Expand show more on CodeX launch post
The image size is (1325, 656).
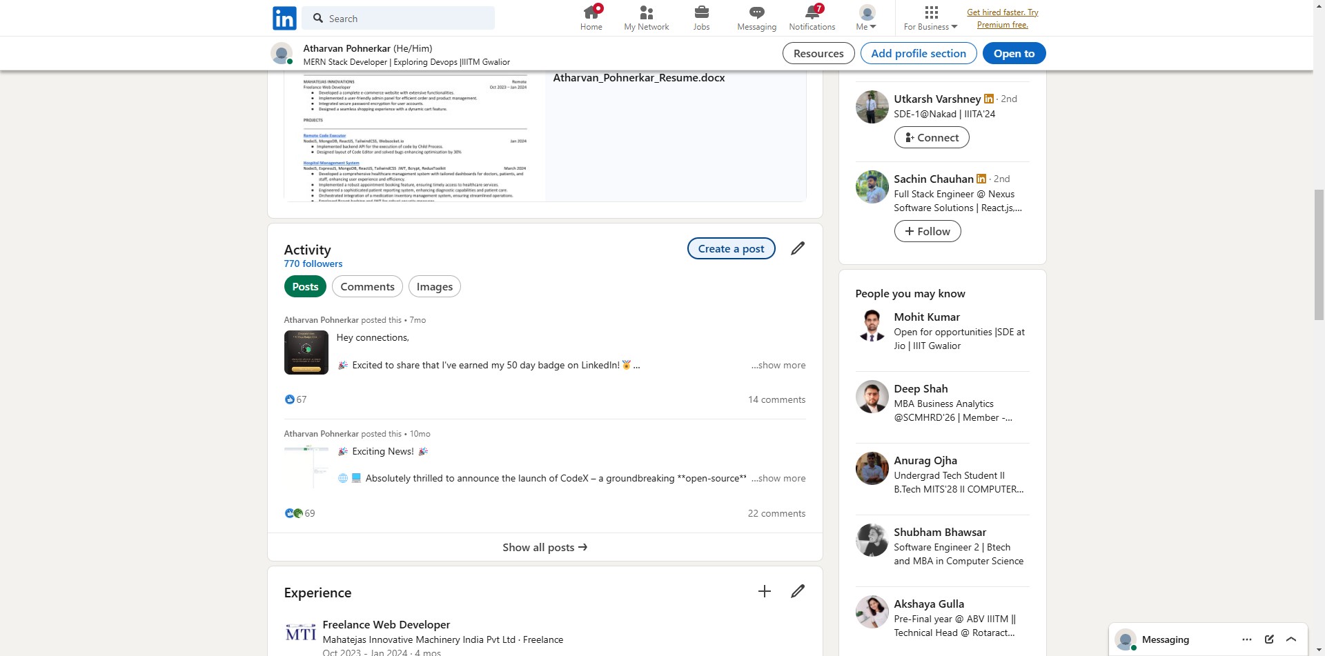778,478
